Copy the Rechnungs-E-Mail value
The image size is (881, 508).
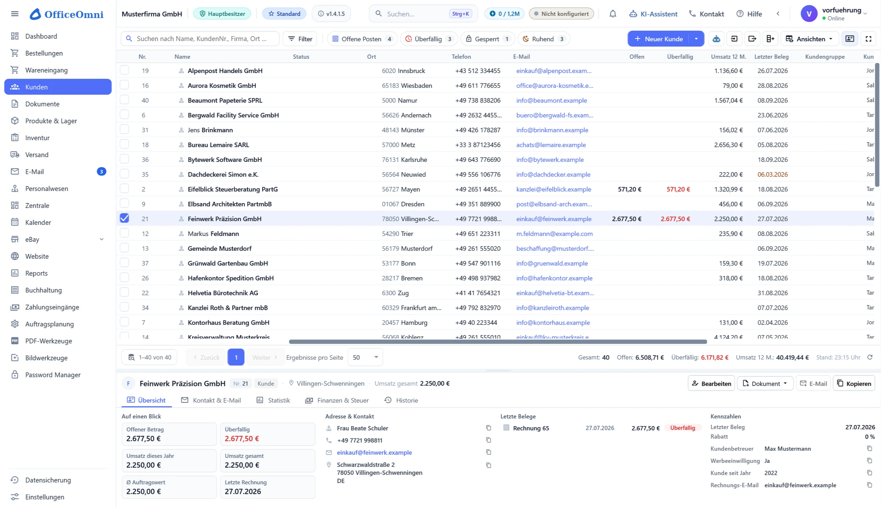click(x=869, y=485)
